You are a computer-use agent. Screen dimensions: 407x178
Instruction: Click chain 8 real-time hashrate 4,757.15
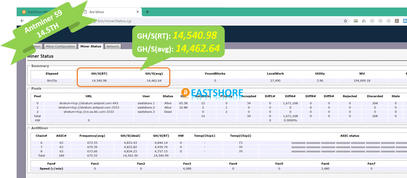pyautogui.click(x=161, y=151)
